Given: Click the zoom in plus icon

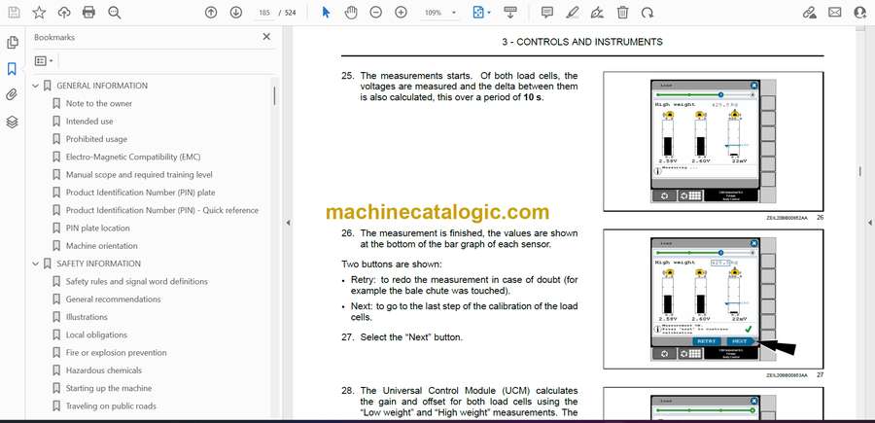Looking at the screenshot, I should click(401, 13).
